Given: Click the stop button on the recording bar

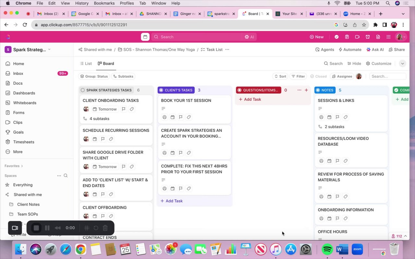Looking at the screenshot, I should 36,228.
